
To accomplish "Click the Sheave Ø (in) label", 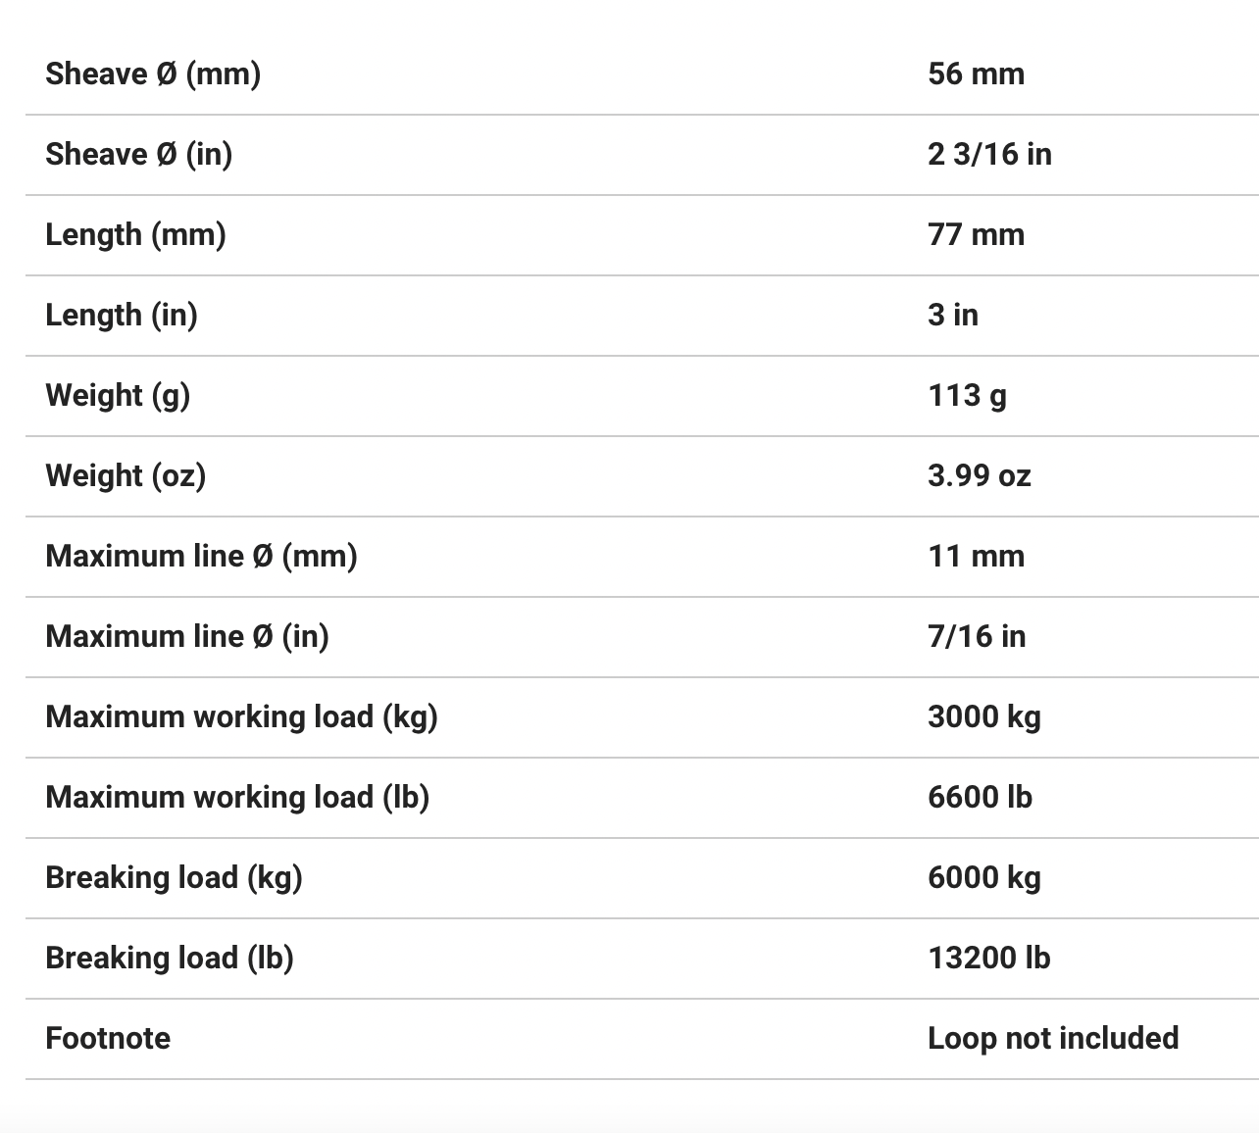I will (x=138, y=154).
